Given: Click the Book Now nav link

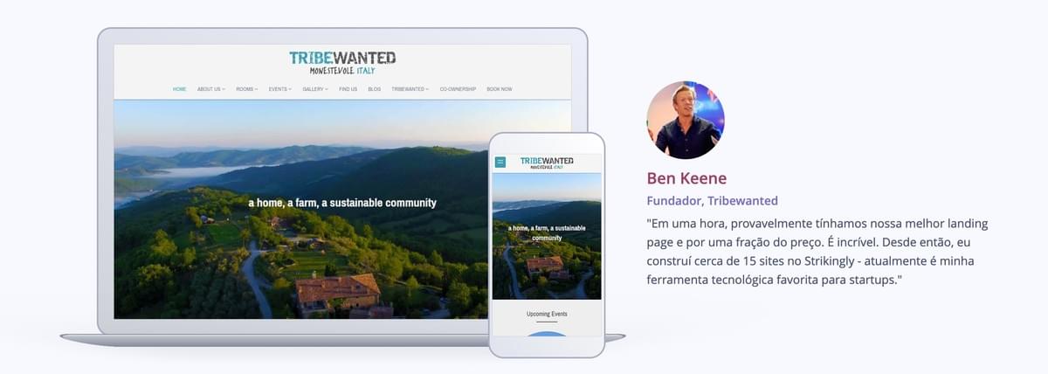Looking at the screenshot, I should 500,89.
